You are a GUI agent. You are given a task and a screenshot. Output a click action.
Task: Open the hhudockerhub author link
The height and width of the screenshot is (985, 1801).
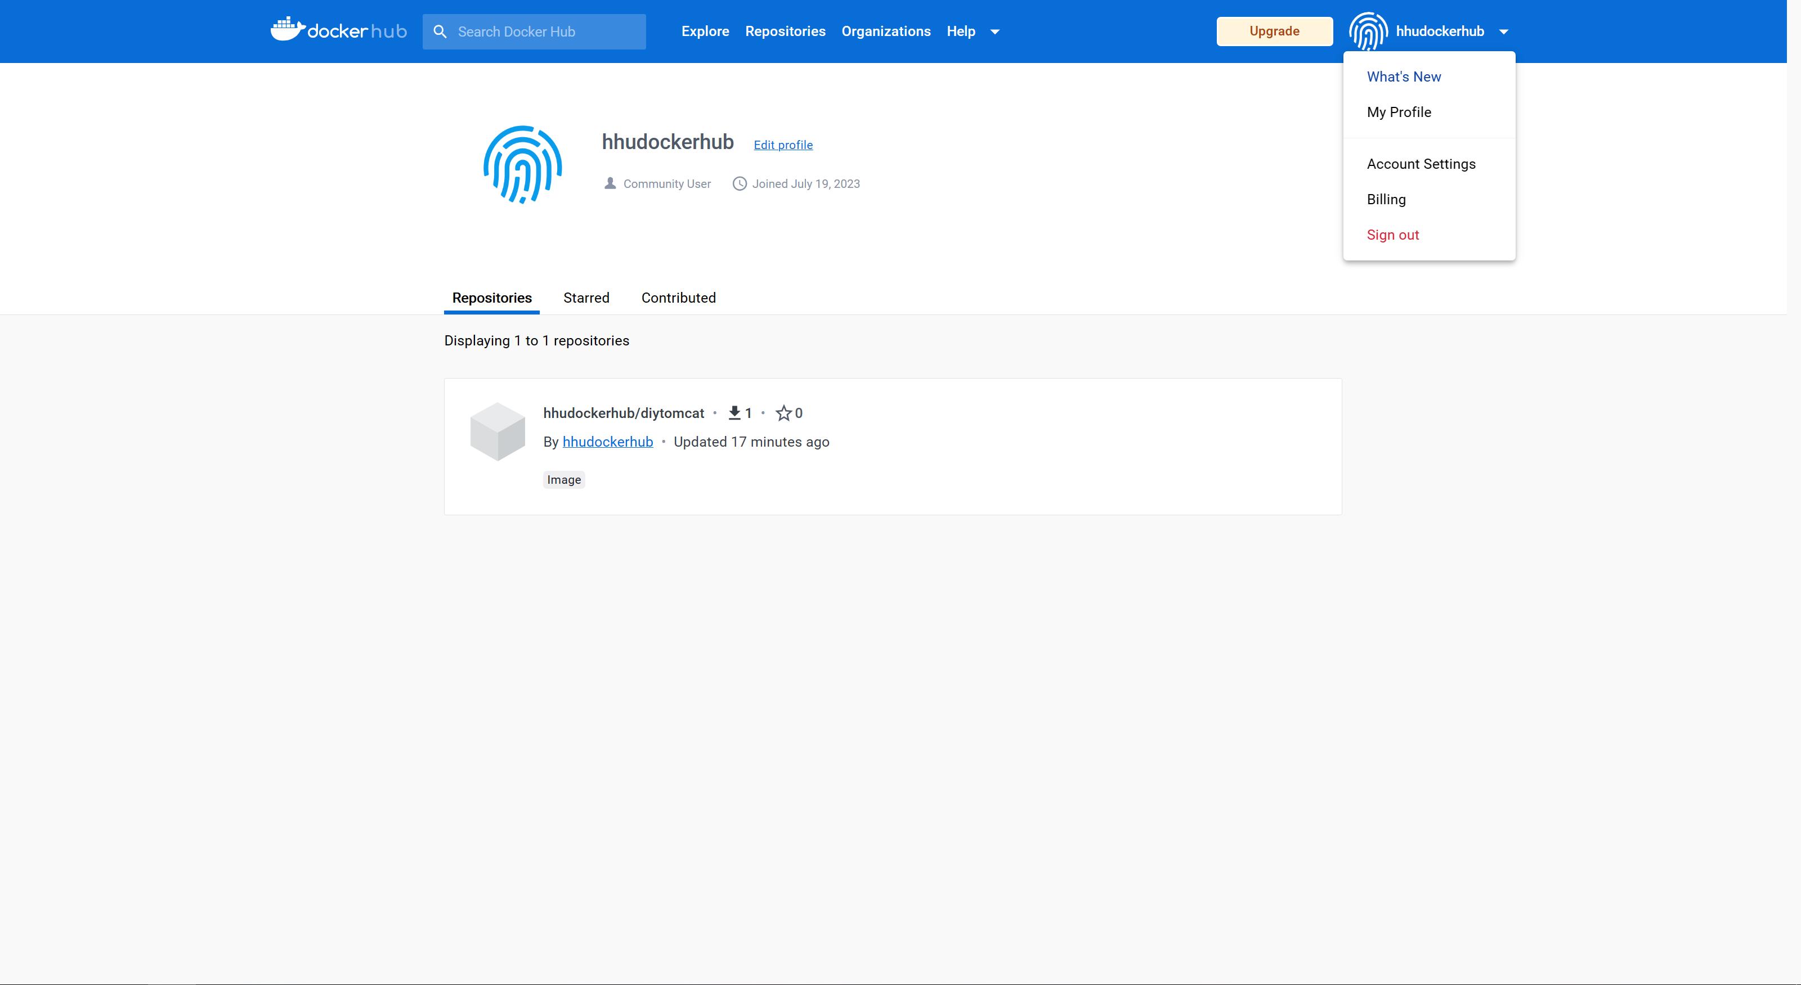[x=608, y=442]
